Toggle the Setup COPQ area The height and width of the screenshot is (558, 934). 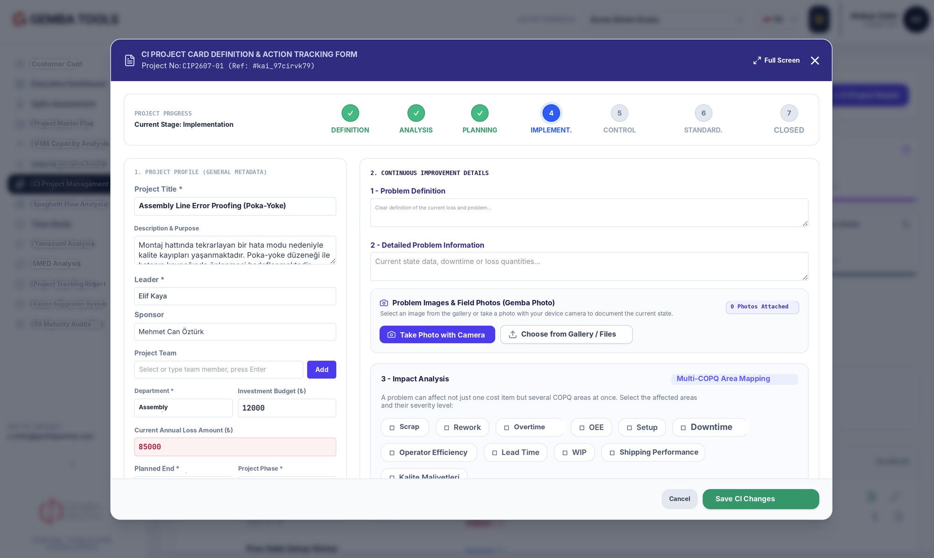pos(642,427)
